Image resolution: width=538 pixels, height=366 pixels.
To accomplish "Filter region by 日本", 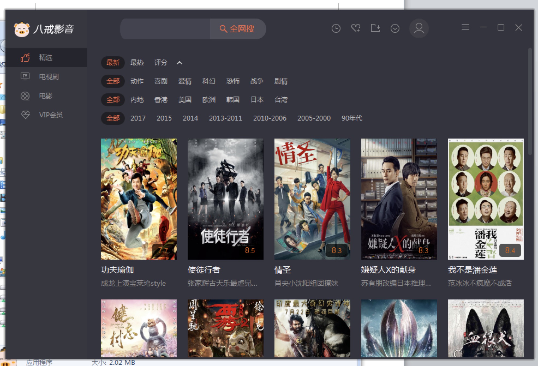I will [x=257, y=100].
